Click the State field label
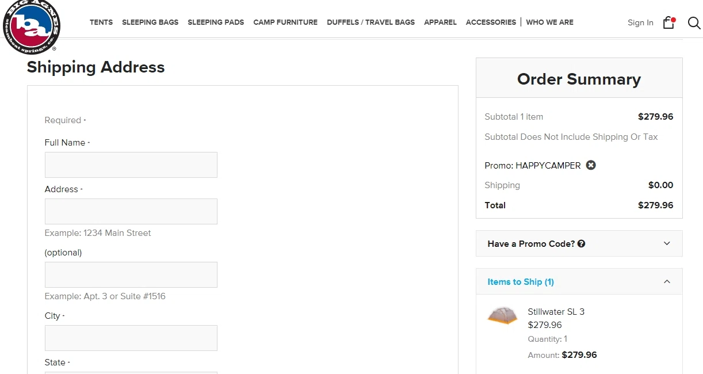This screenshot has height=374, width=703. (x=57, y=362)
